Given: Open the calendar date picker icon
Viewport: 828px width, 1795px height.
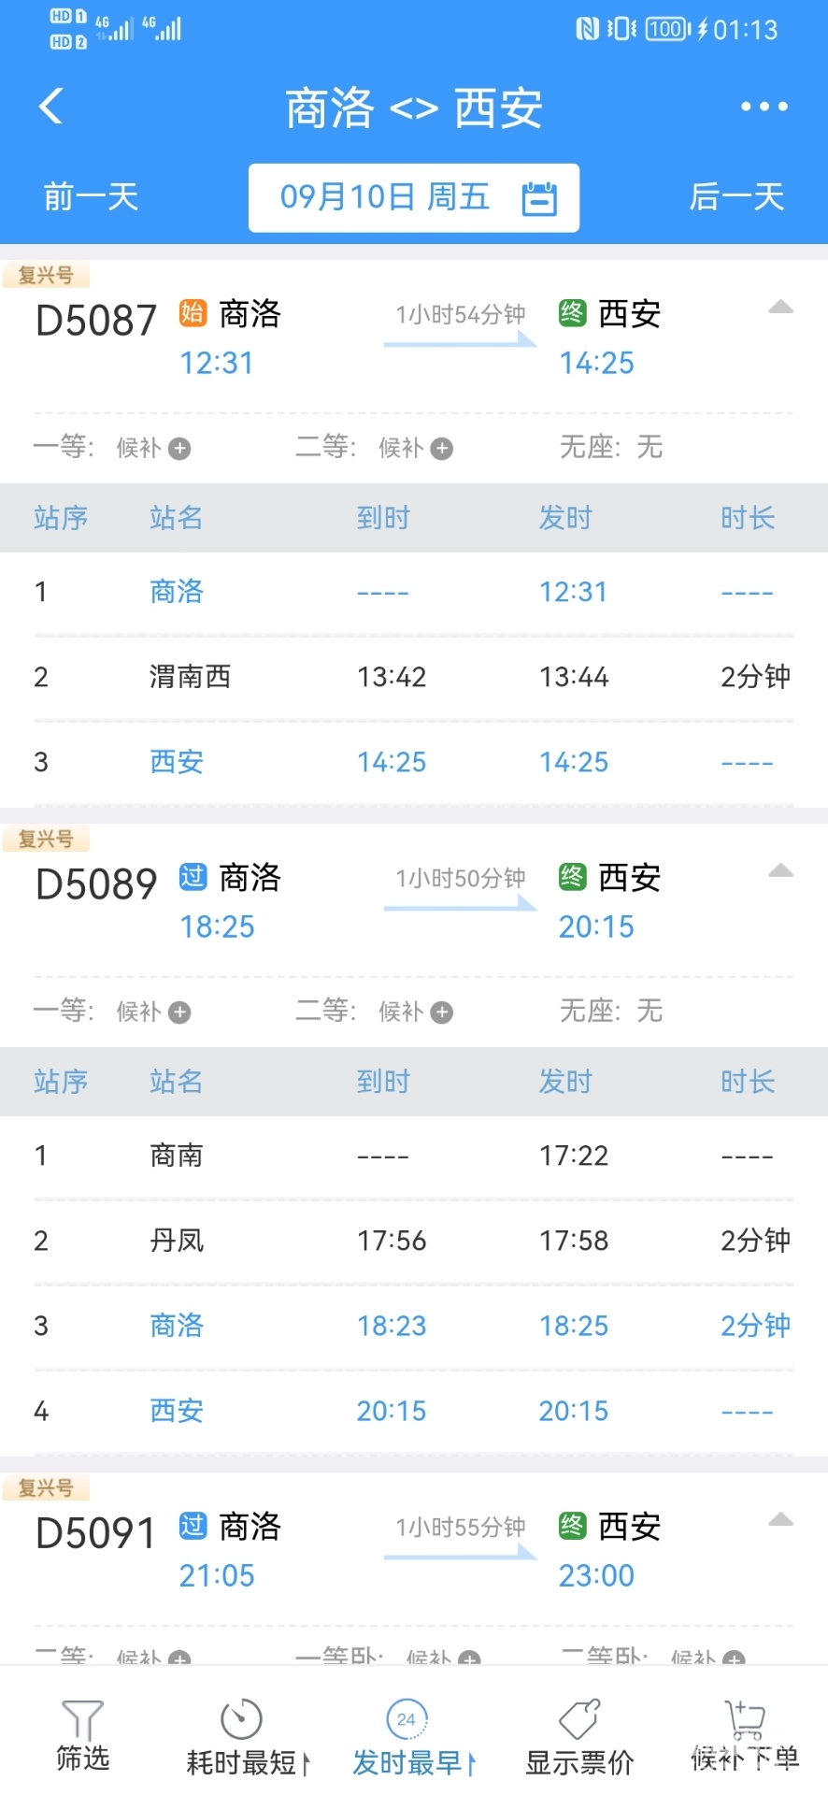Looking at the screenshot, I should [x=539, y=198].
